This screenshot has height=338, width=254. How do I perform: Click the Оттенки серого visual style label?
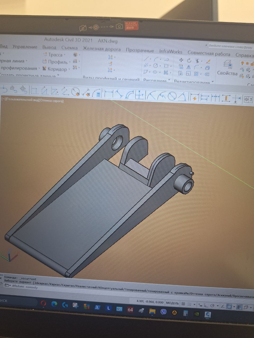(x=52, y=101)
